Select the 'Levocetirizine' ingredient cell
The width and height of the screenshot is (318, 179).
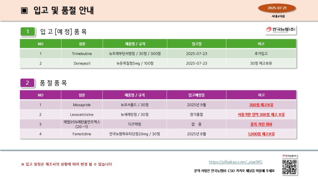tap(82, 114)
